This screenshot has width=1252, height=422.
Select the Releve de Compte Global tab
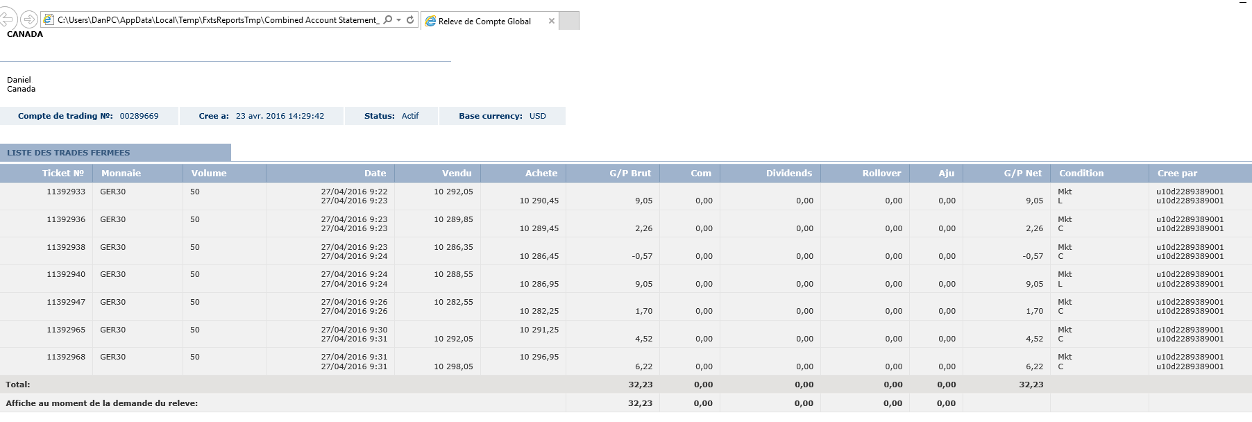484,22
